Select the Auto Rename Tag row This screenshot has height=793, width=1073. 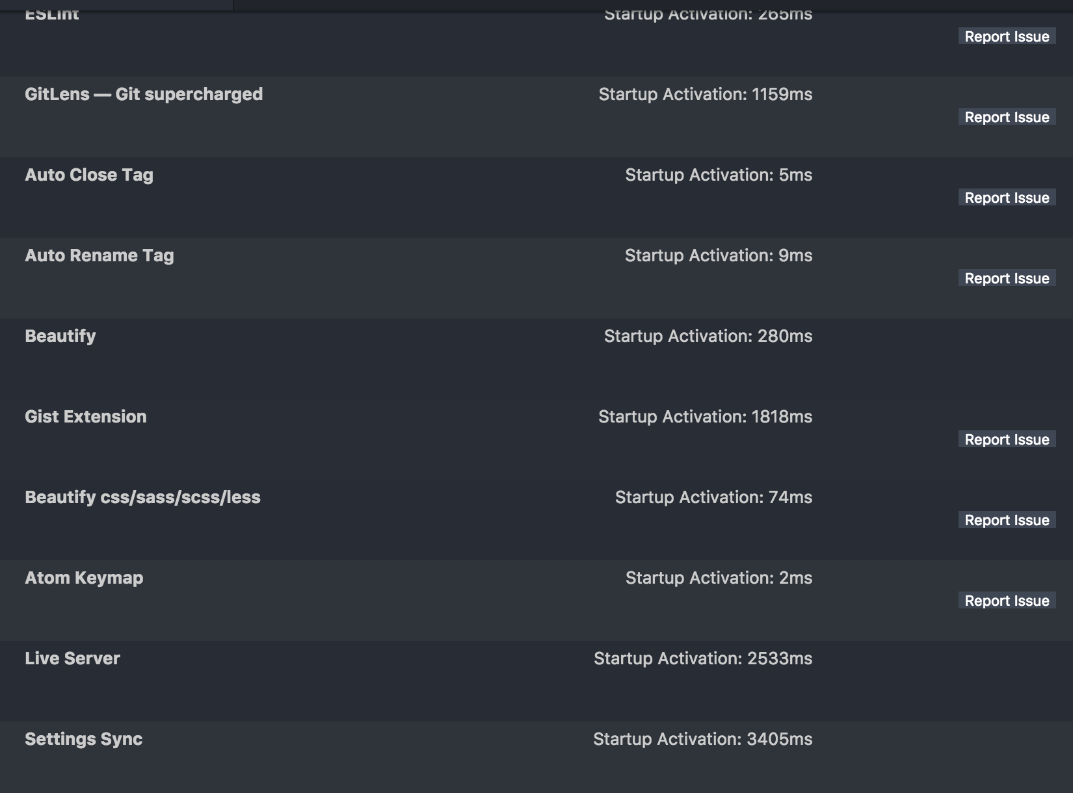pyautogui.click(x=99, y=255)
